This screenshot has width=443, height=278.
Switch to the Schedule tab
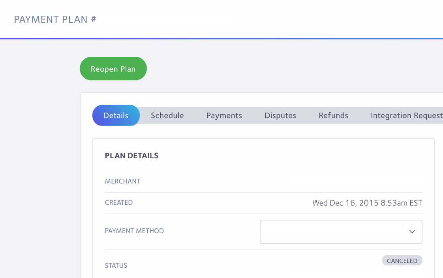(x=167, y=115)
